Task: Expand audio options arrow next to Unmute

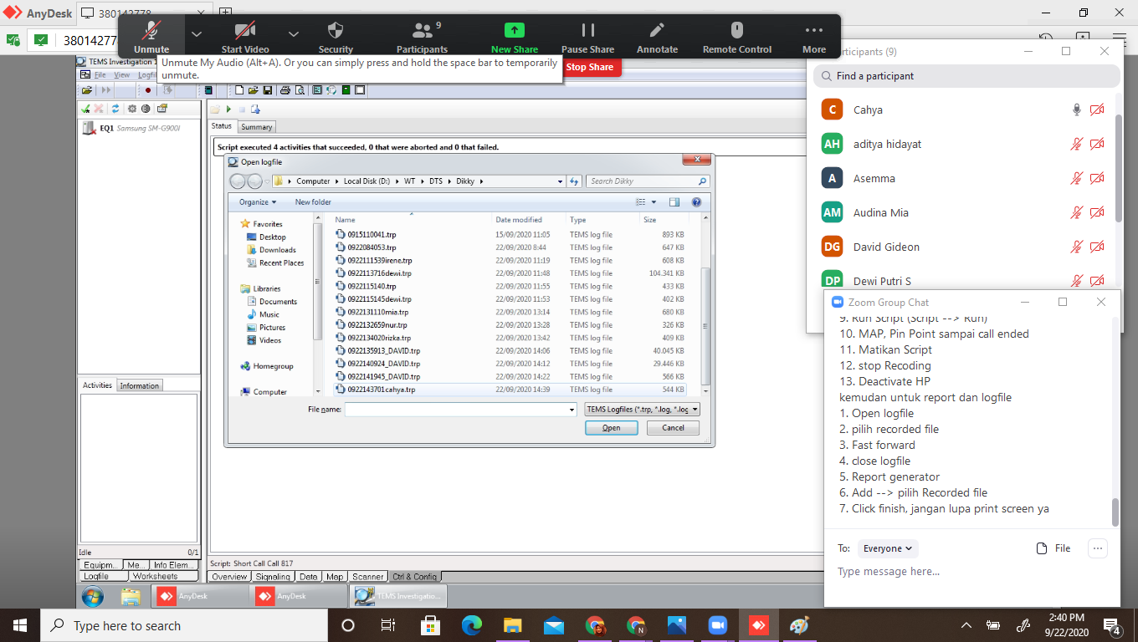Action: [197, 33]
